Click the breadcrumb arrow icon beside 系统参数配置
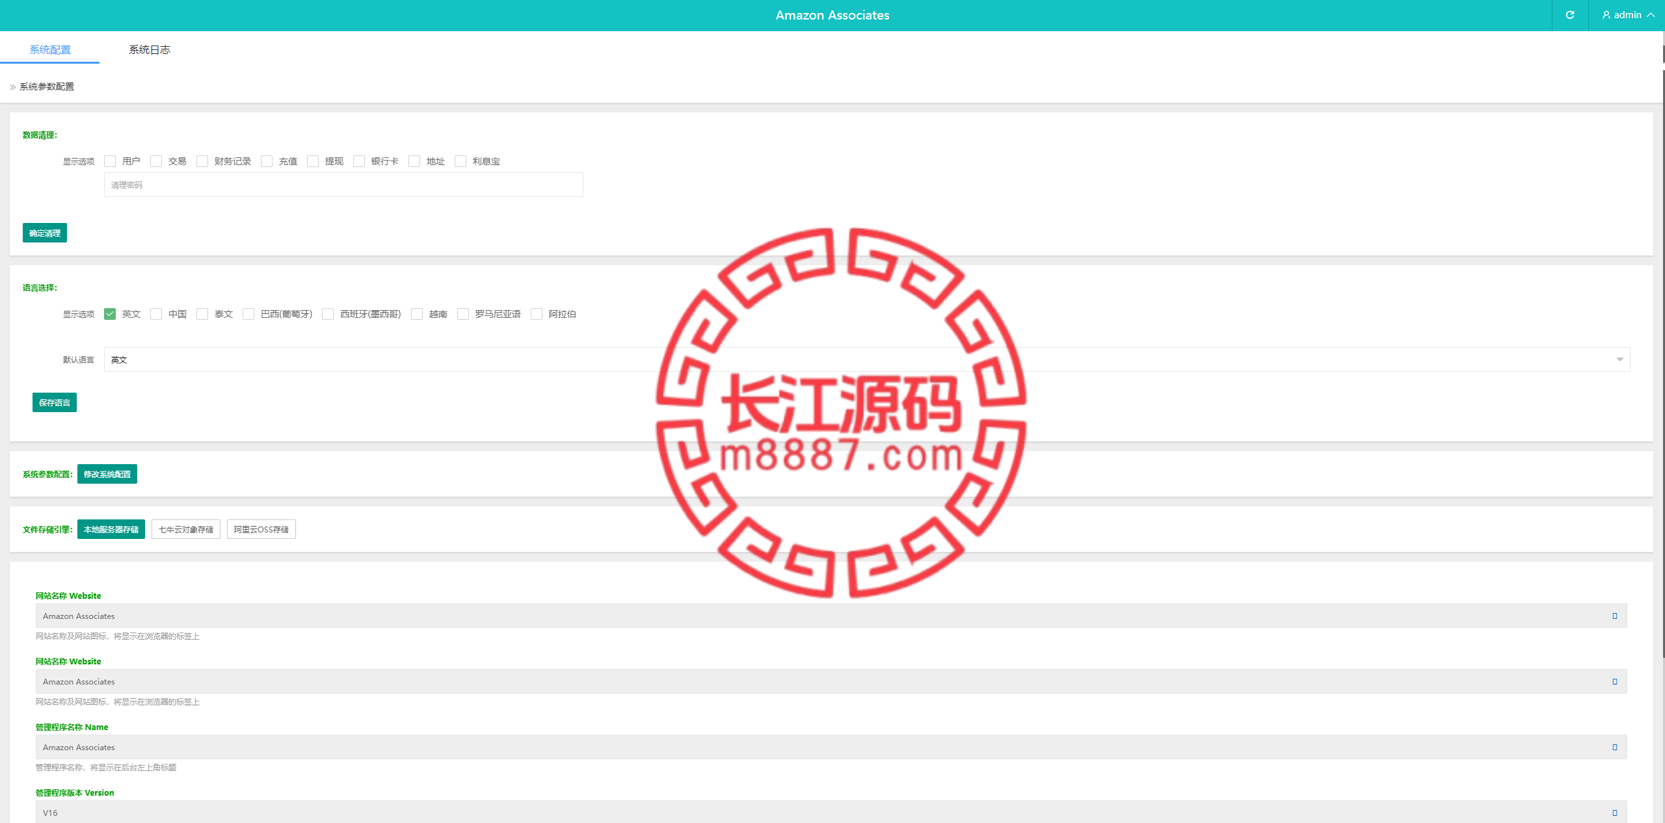This screenshot has height=823, width=1665. 12,87
